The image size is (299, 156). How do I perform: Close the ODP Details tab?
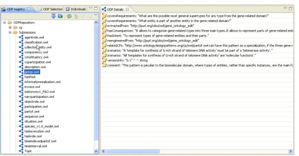point(127,9)
